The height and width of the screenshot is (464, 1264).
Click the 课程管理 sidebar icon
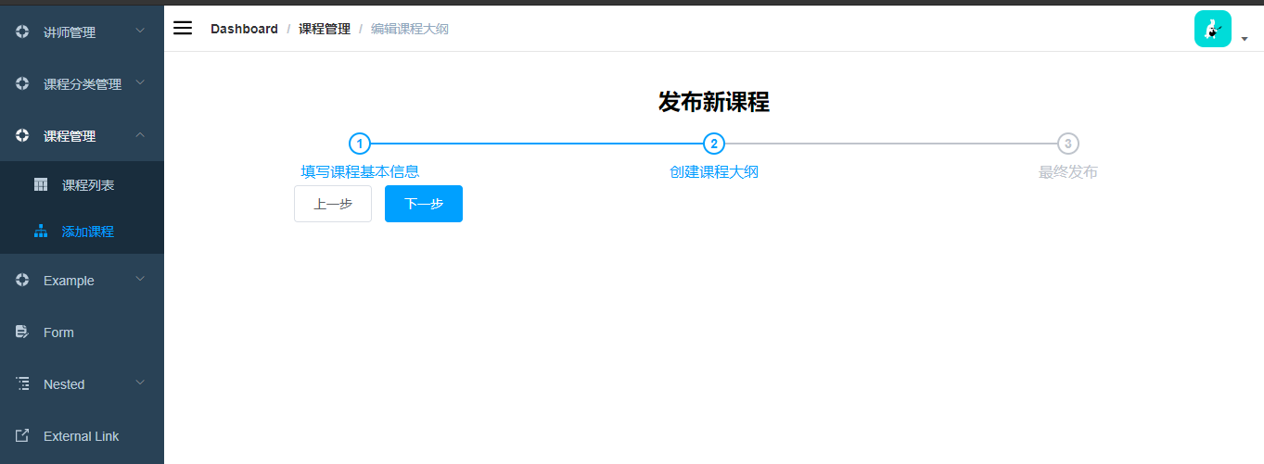23,135
